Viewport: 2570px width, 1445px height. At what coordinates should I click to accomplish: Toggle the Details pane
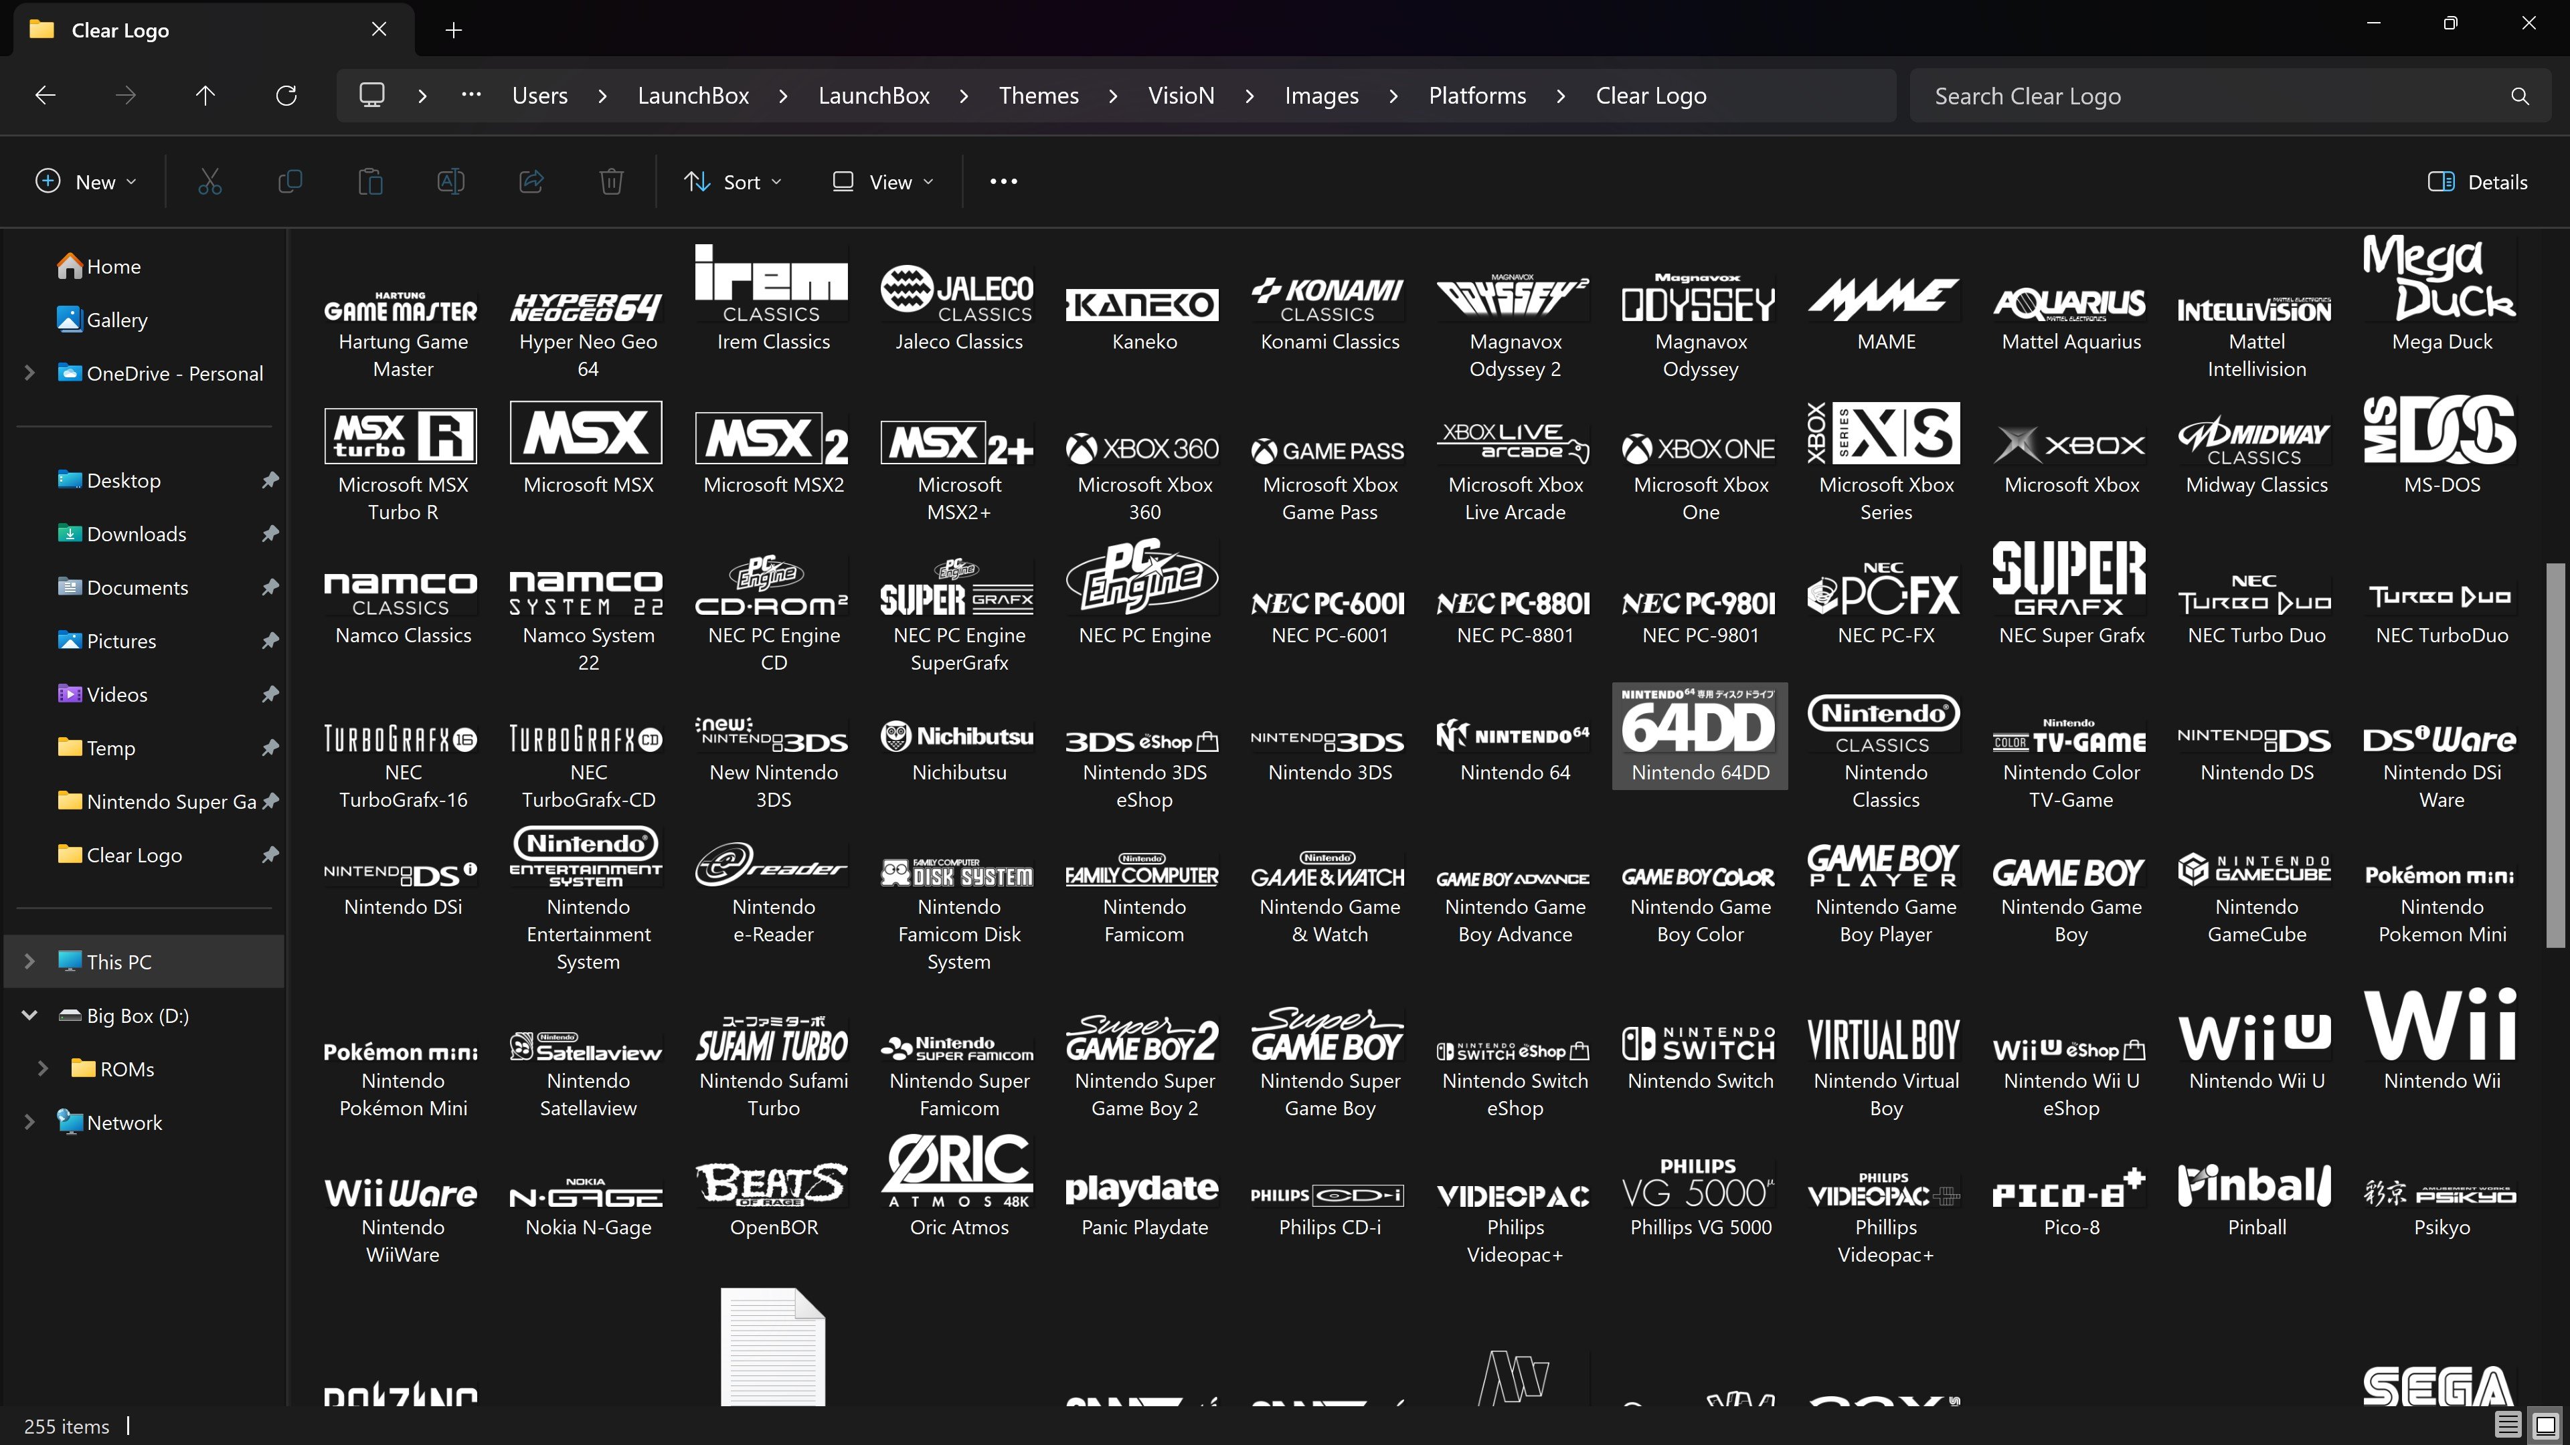pos(2477,181)
